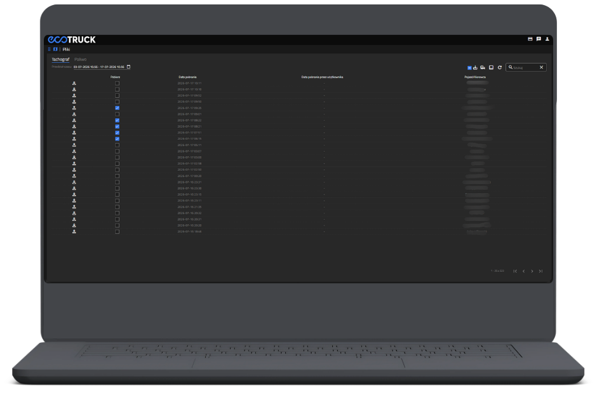Screen dimensions: 597x402
Task: Click the vehicle filter icon in toolbar
Action: pyautogui.click(x=483, y=67)
